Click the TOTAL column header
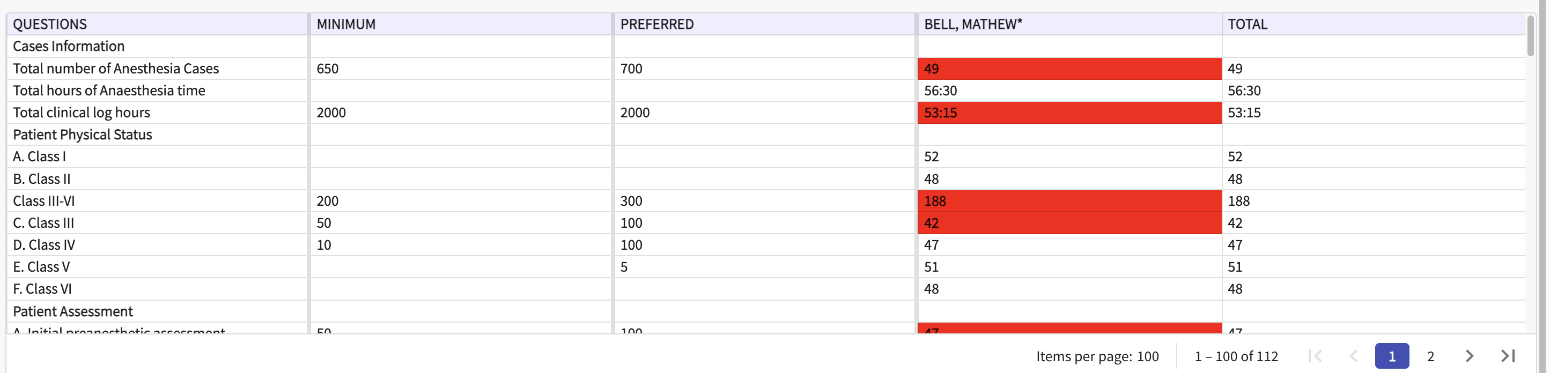This screenshot has height=373, width=1550. coord(1247,24)
